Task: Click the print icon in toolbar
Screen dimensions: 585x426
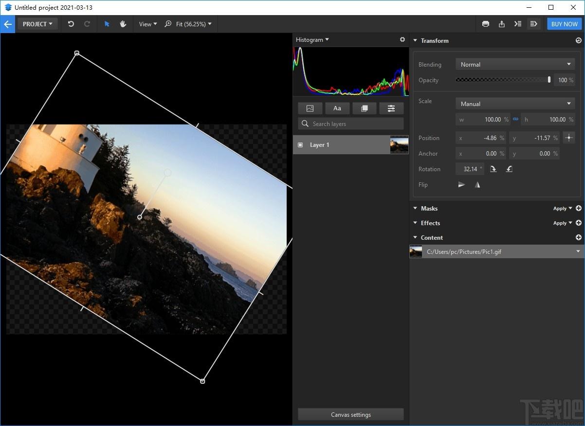Action: [x=486, y=24]
